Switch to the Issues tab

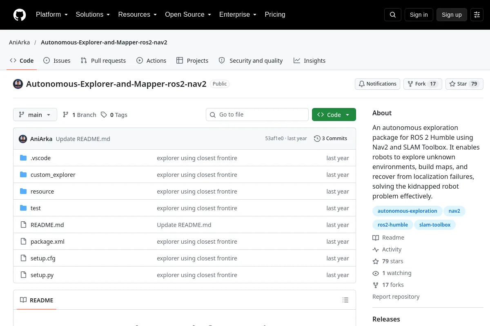[x=57, y=61]
